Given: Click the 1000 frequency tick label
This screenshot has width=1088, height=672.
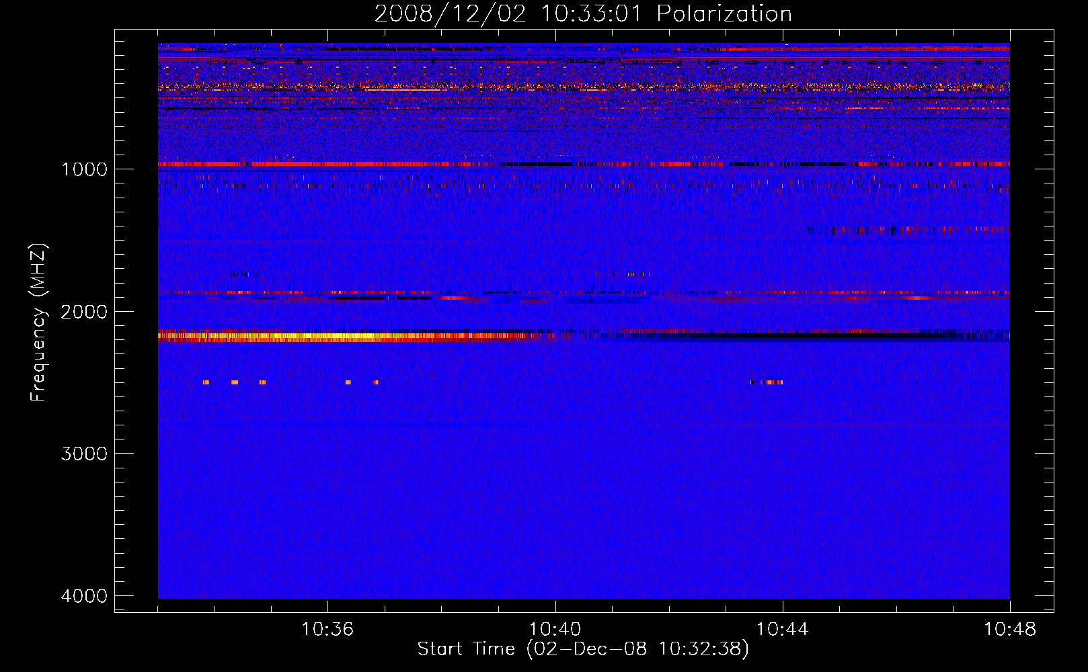Looking at the screenshot, I should [84, 169].
